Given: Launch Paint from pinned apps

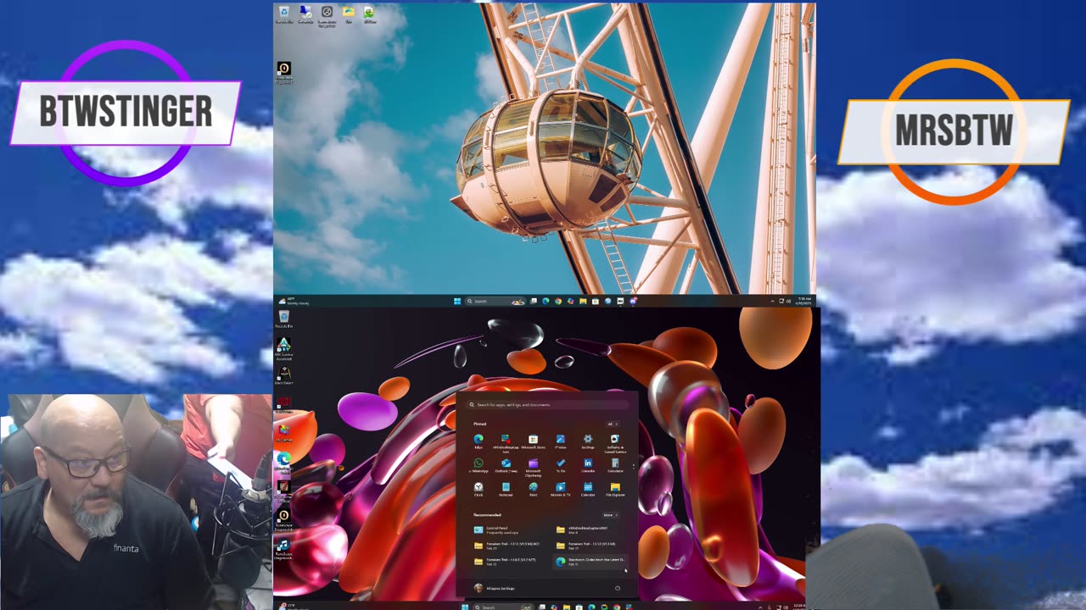Looking at the screenshot, I should point(533,490).
